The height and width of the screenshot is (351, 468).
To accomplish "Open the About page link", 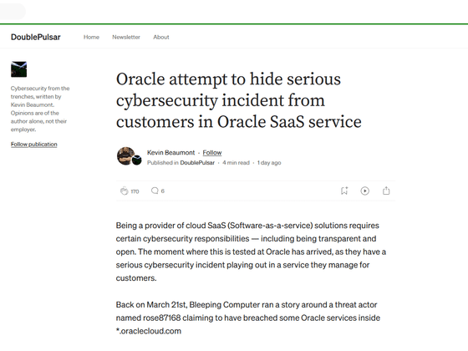I will (161, 37).
